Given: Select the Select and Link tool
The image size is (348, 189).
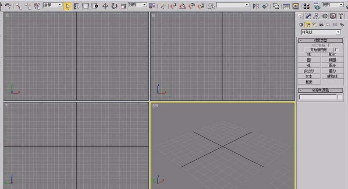Looking at the screenshot, I should coord(19,6).
